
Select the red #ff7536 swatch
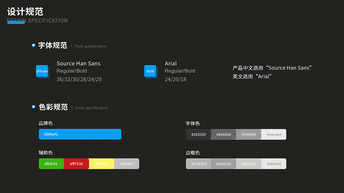[x=76, y=164]
